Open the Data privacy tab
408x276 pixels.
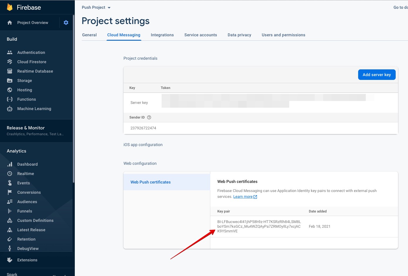click(239, 35)
